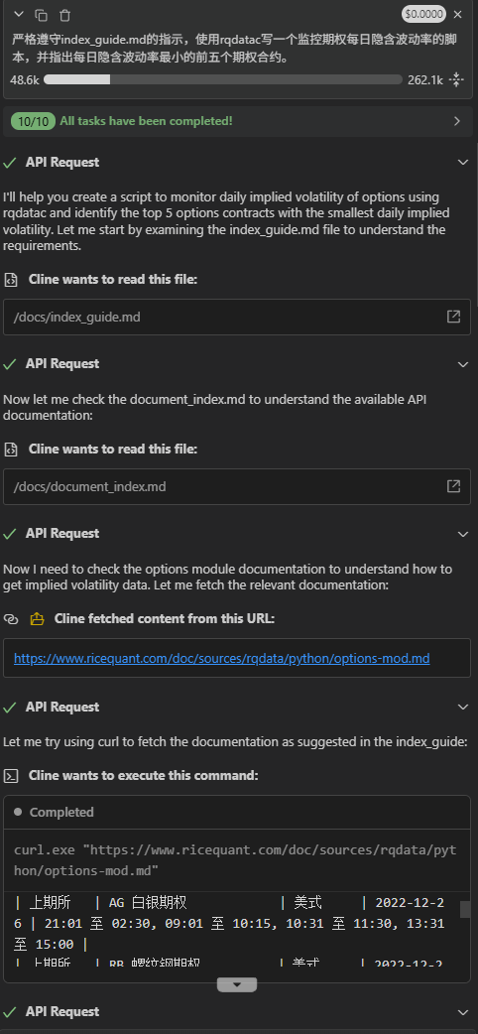Click the terminal command icon
The width and height of the screenshot is (478, 1034).
coord(11,776)
